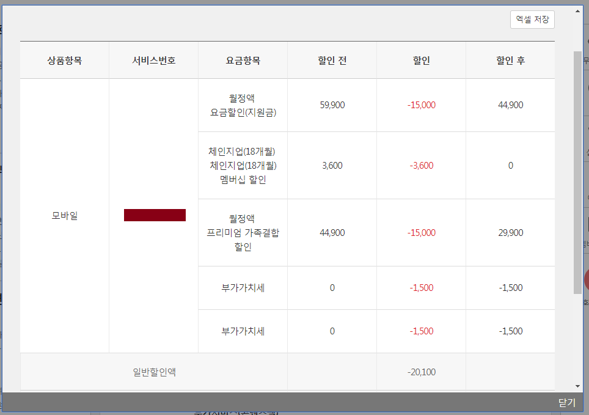Click the 29,900 after-discount amount
This screenshot has width=589, height=415.
pyautogui.click(x=510, y=233)
